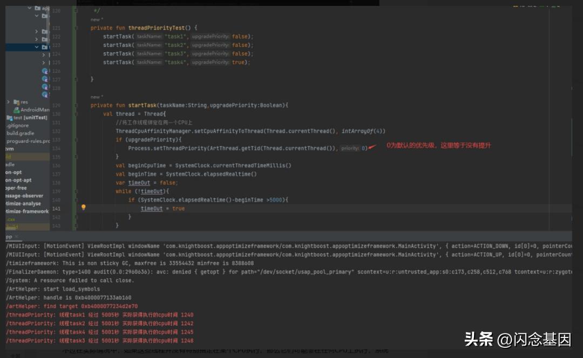Click the fold marker beside startTask function
This screenshot has height=358, width=583.
[x=77, y=106]
